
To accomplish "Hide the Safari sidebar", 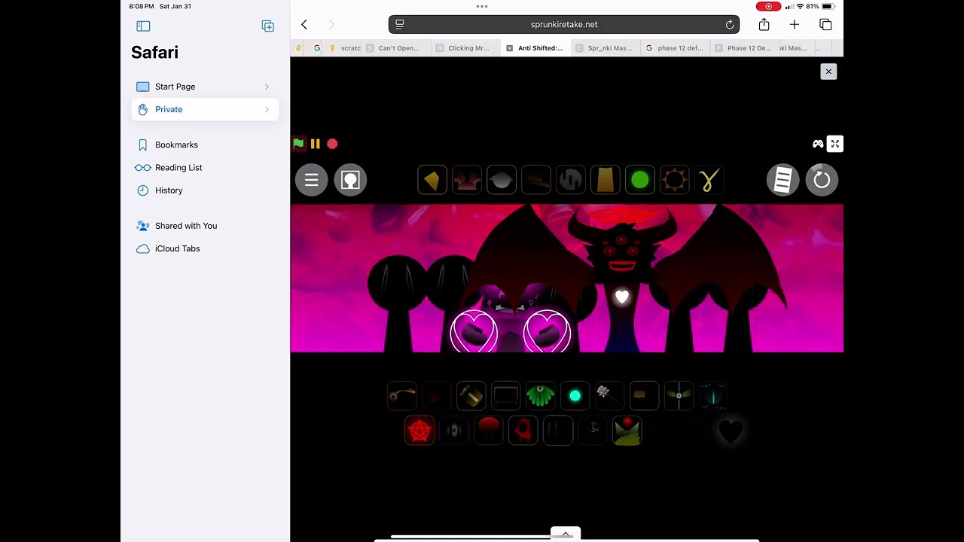I will tap(143, 26).
